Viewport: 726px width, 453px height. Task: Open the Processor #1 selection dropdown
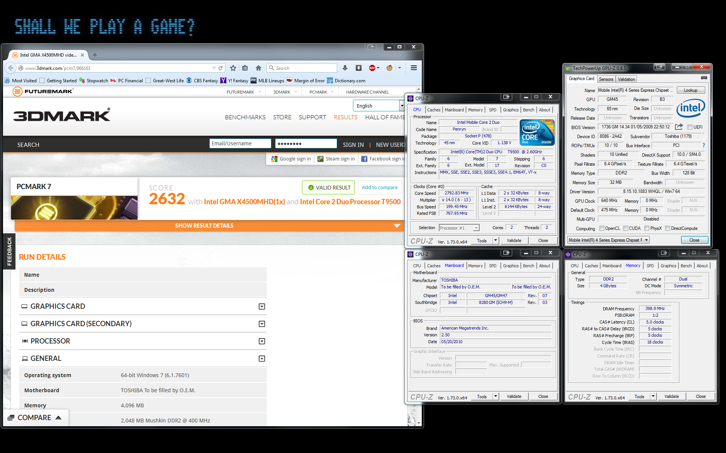tap(459, 228)
